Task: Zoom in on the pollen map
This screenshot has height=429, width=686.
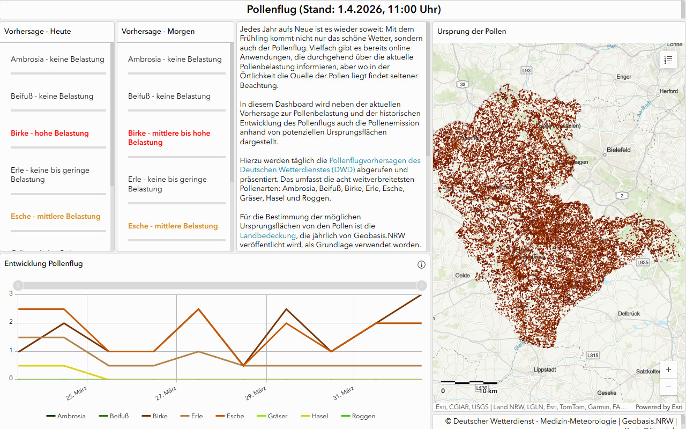Action: coord(668,370)
